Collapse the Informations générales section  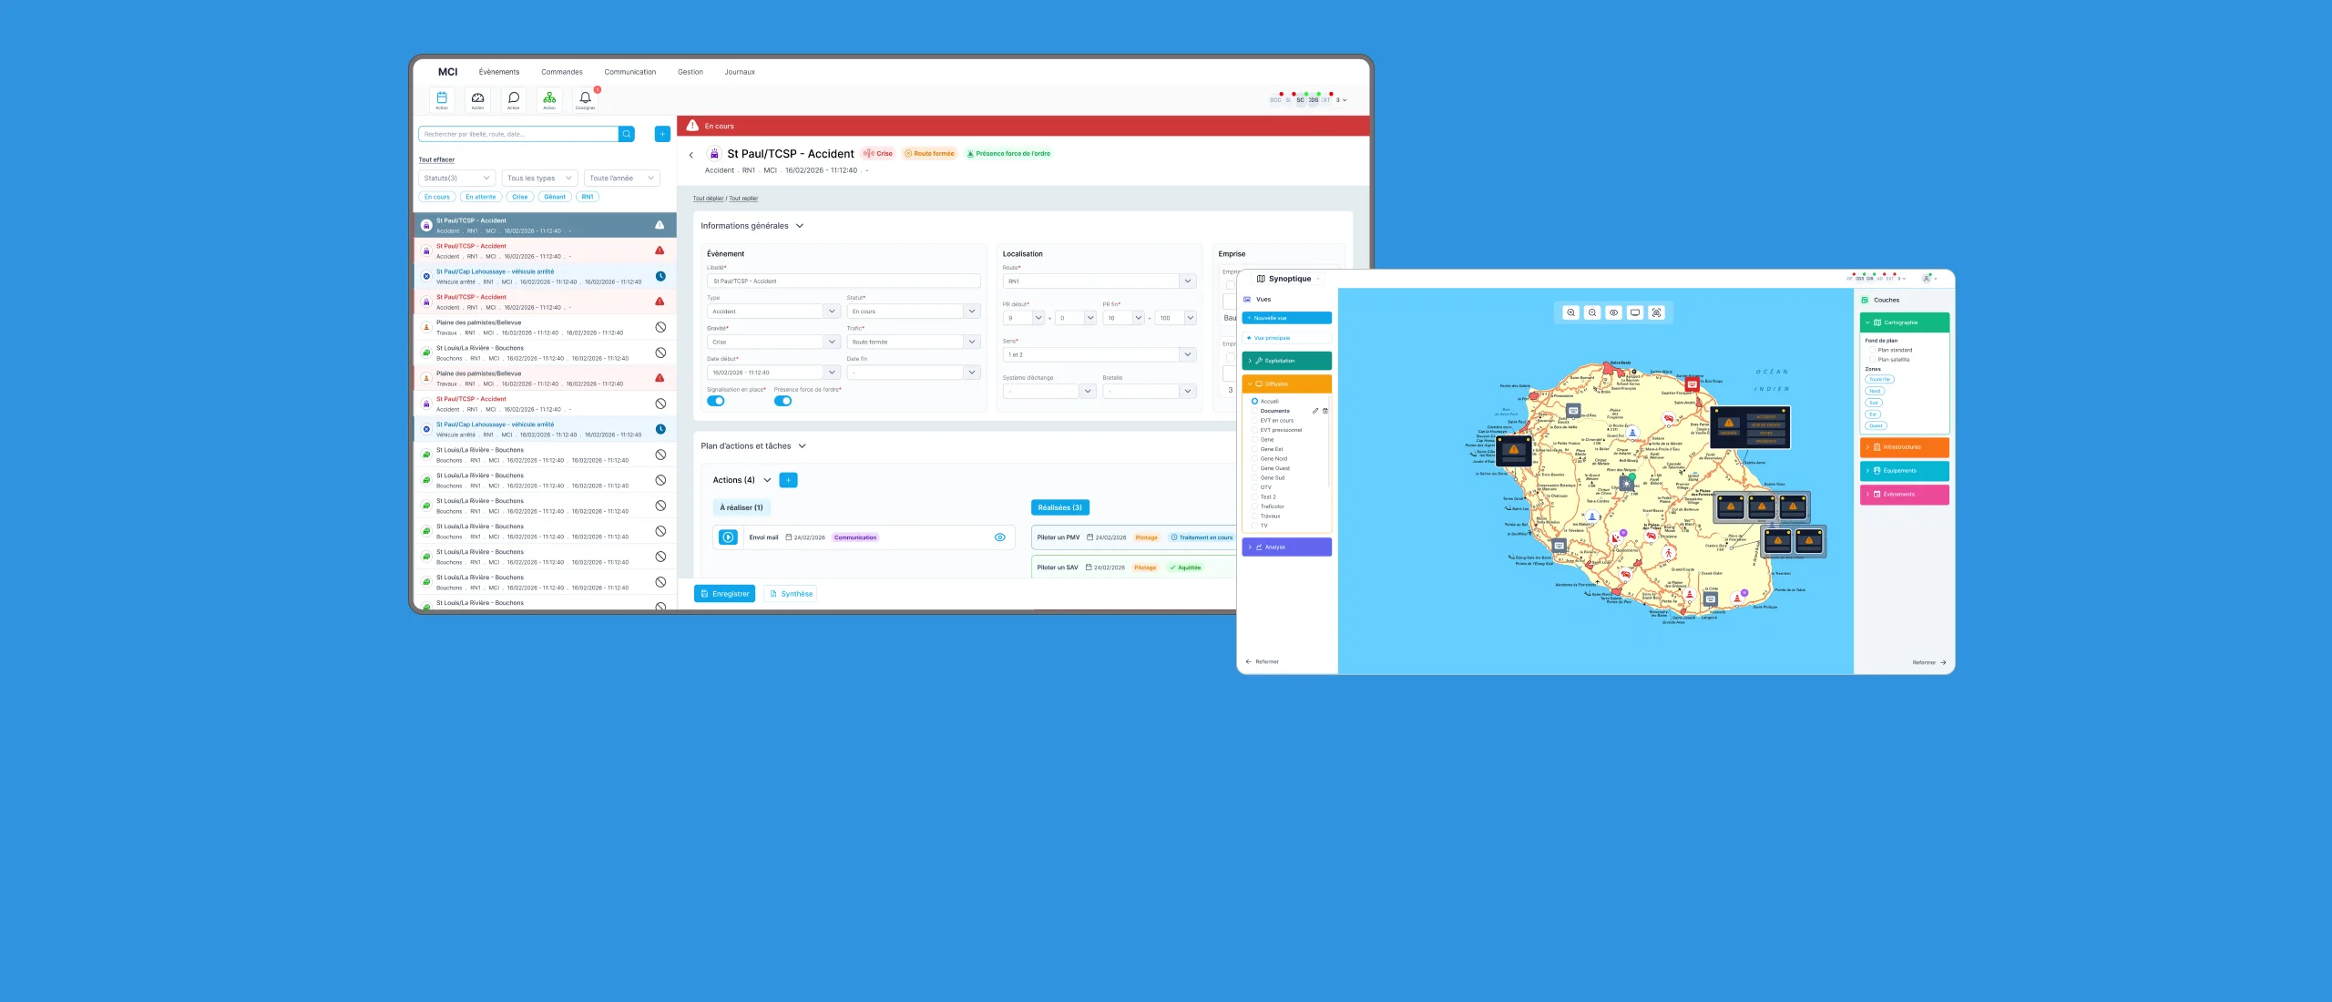tap(800, 226)
